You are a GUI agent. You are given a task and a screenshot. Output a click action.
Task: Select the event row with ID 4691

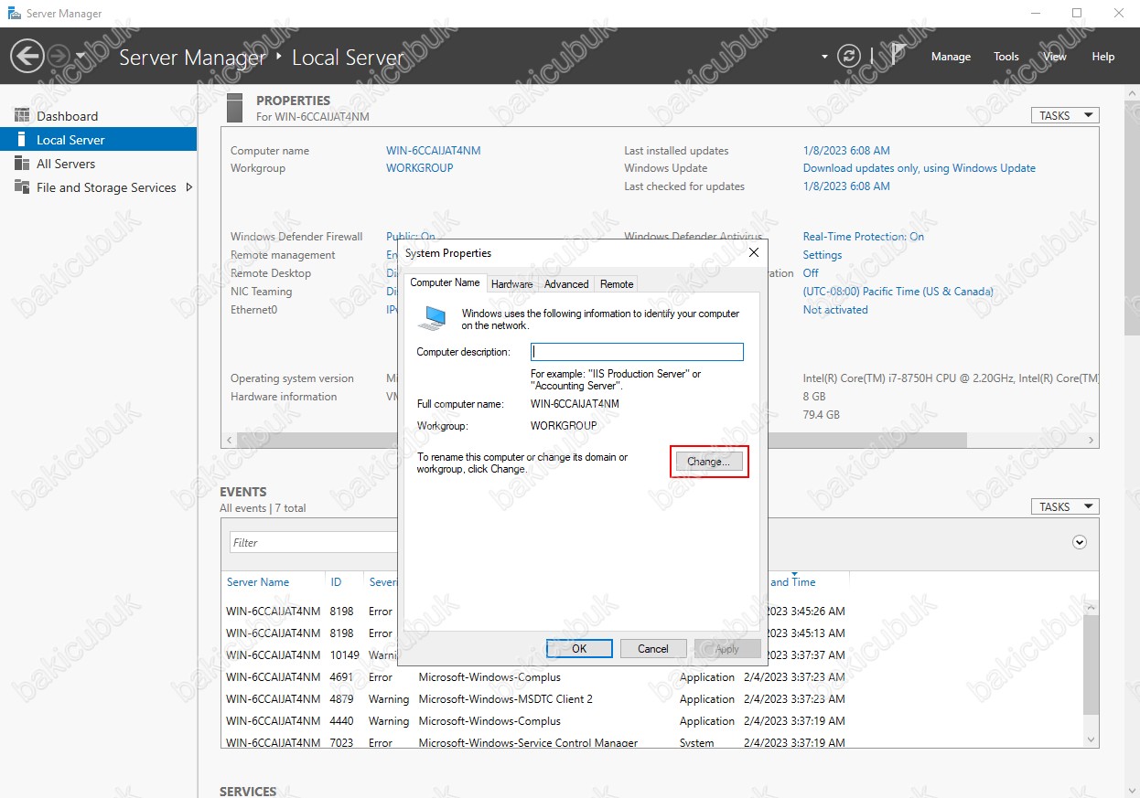point(651,677)
